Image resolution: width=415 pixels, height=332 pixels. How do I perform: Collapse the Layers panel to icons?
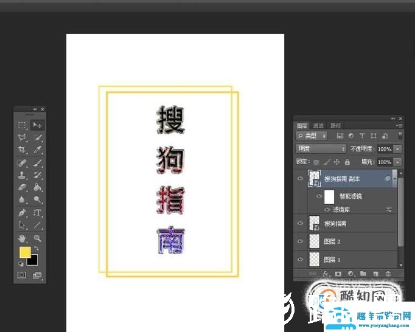pyautogui.click(x=392, y=119)
